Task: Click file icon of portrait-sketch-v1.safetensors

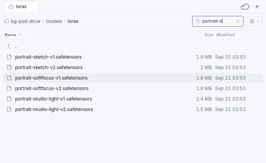Action: tap(9, 57)
